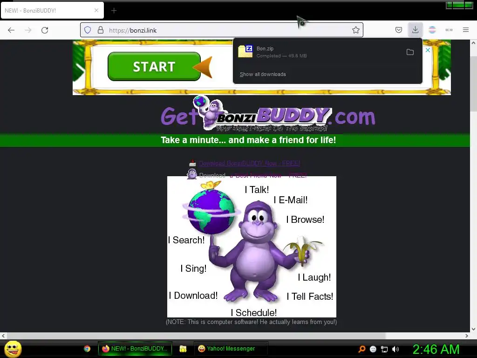Click the extension icon with double brackets
The height and width of the screenshot is (358, 477).
coord(449,30)
